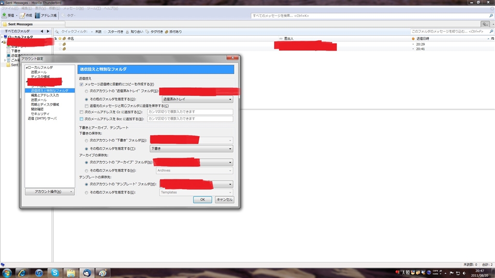Click the star column header icon
The width and height of the screenshot is (495, 278).
tap(60, 39)
